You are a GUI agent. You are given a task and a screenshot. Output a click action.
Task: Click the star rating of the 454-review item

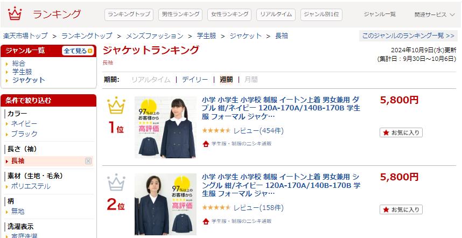216,130
